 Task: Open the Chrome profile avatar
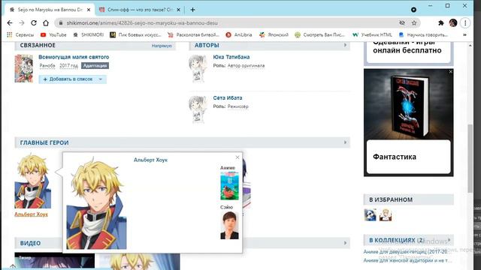click(453, 23)
